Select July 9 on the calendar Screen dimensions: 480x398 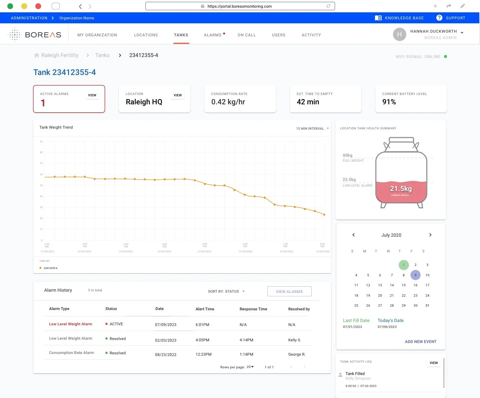pyautogui.click(x=415, y=275)
